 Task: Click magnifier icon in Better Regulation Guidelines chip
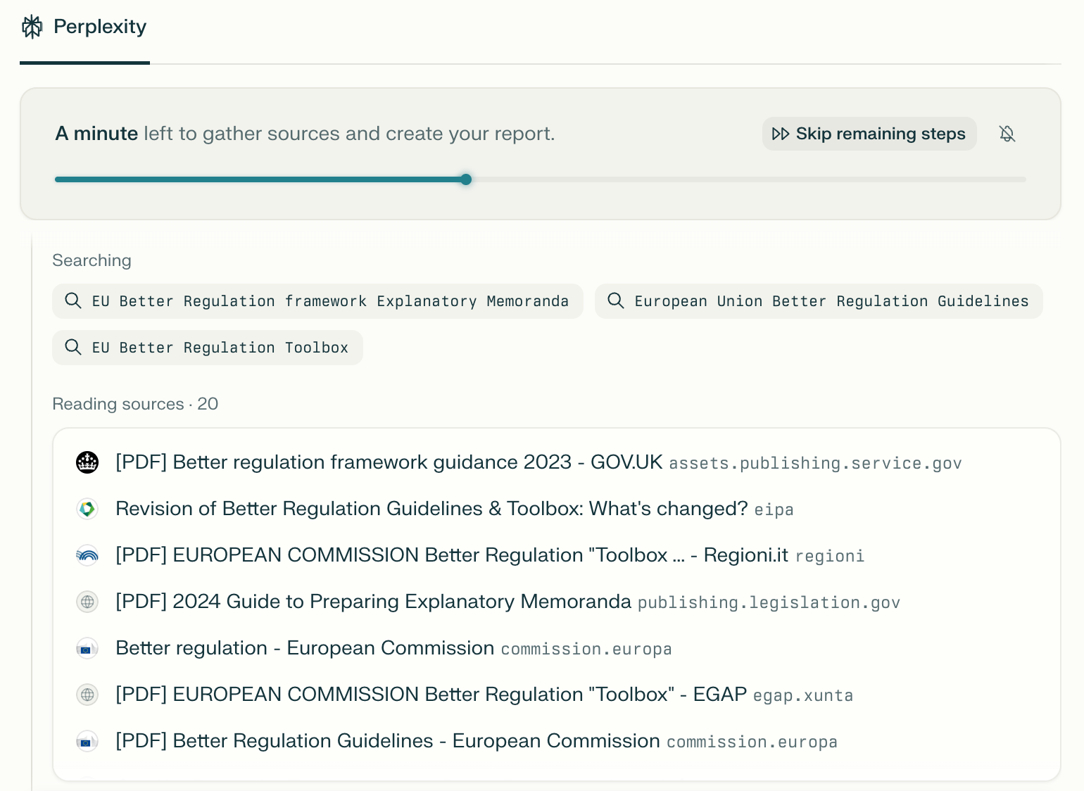click(616, 300)
